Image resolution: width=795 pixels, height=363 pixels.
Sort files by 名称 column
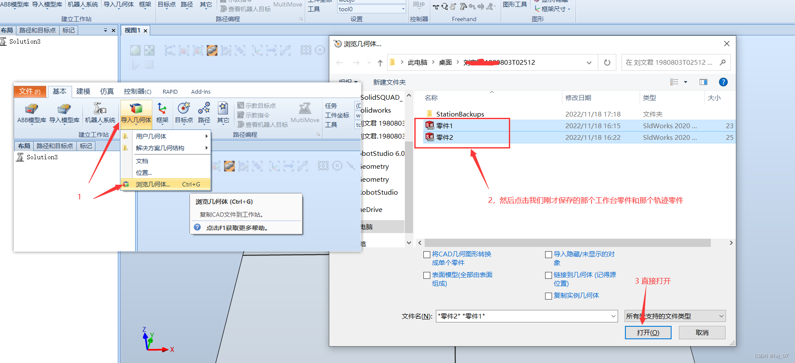[x=431, y=98]
